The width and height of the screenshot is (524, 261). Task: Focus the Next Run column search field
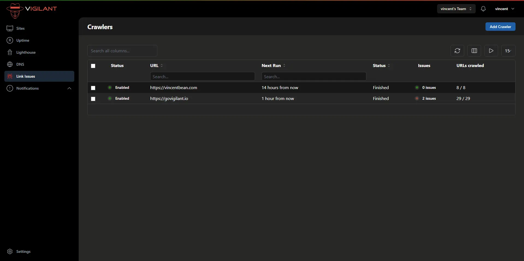pyautogui.click(x=314, y=76)
